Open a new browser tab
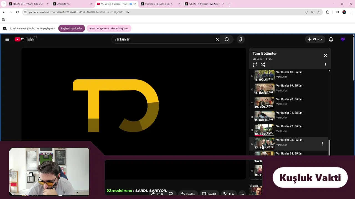 [x=230, y=4]
